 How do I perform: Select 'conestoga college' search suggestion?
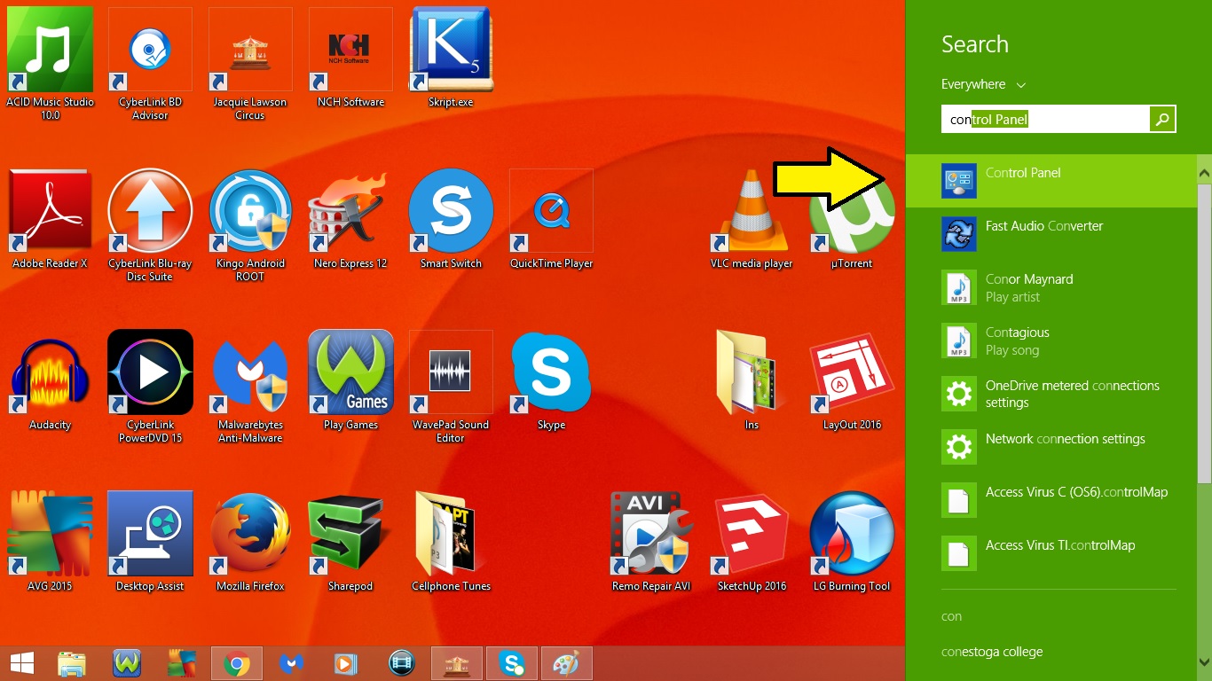click(992, 652)
